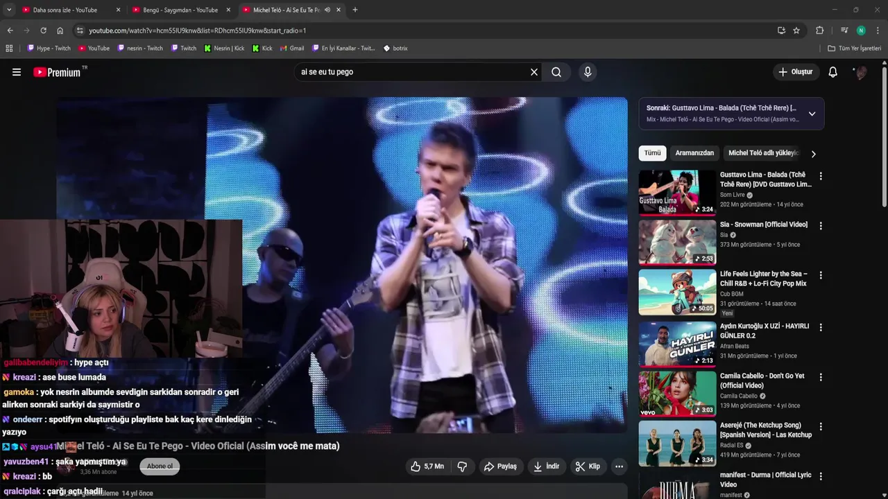Open options for Gusttavo Lima Balada video
Viewport: 888px width, 499px height.
821,176
